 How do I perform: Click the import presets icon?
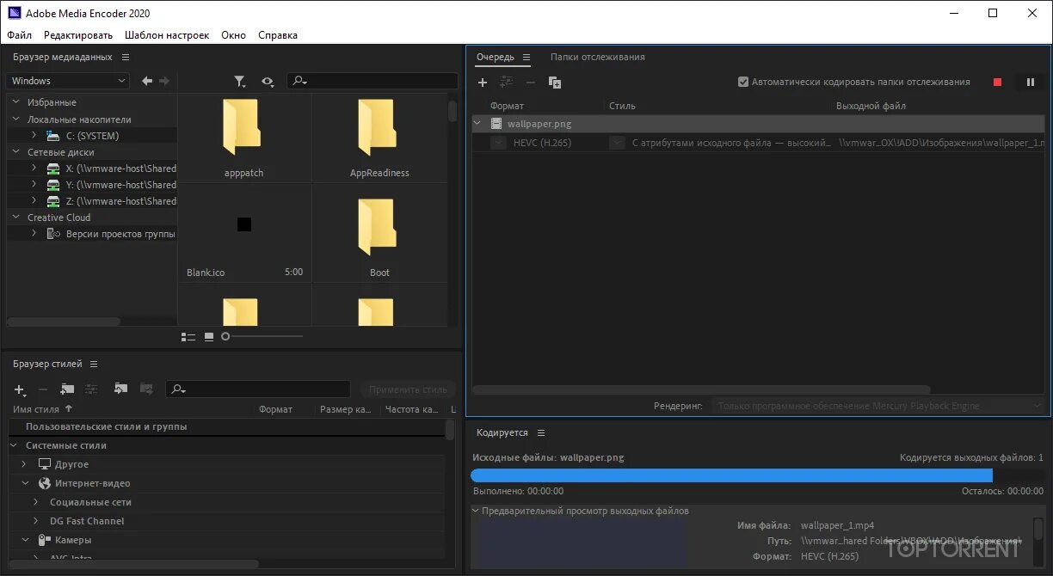pyautogui.click(x=120, y=389)
